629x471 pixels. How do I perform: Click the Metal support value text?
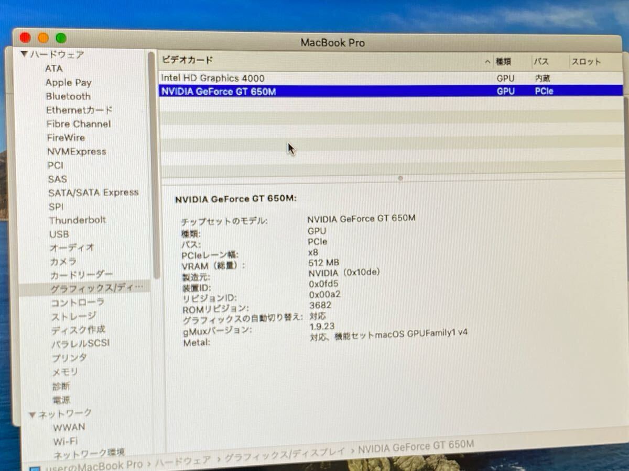(388, 335)
